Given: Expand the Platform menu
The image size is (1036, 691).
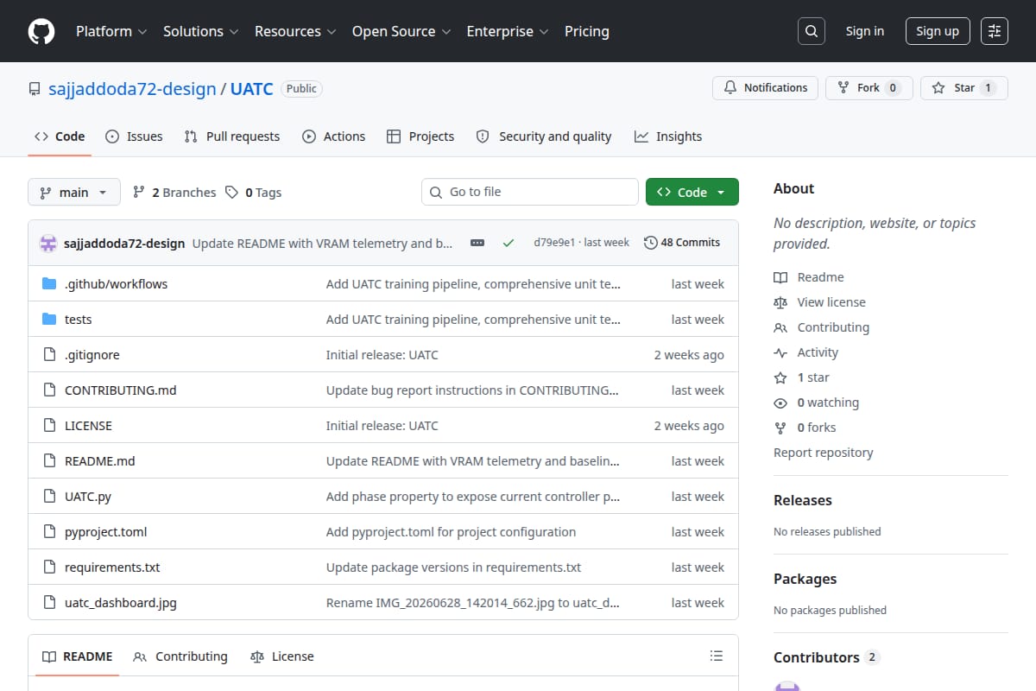Looking at the screenshot, I should pyautogui.click(x=111, y=31).
